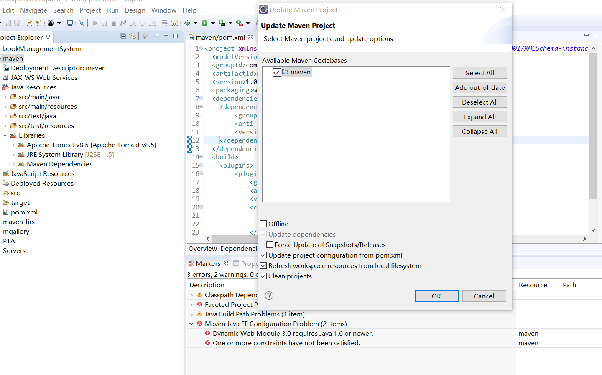
Task: Click the Suspend debug icon
Action: tap(104, 23)
